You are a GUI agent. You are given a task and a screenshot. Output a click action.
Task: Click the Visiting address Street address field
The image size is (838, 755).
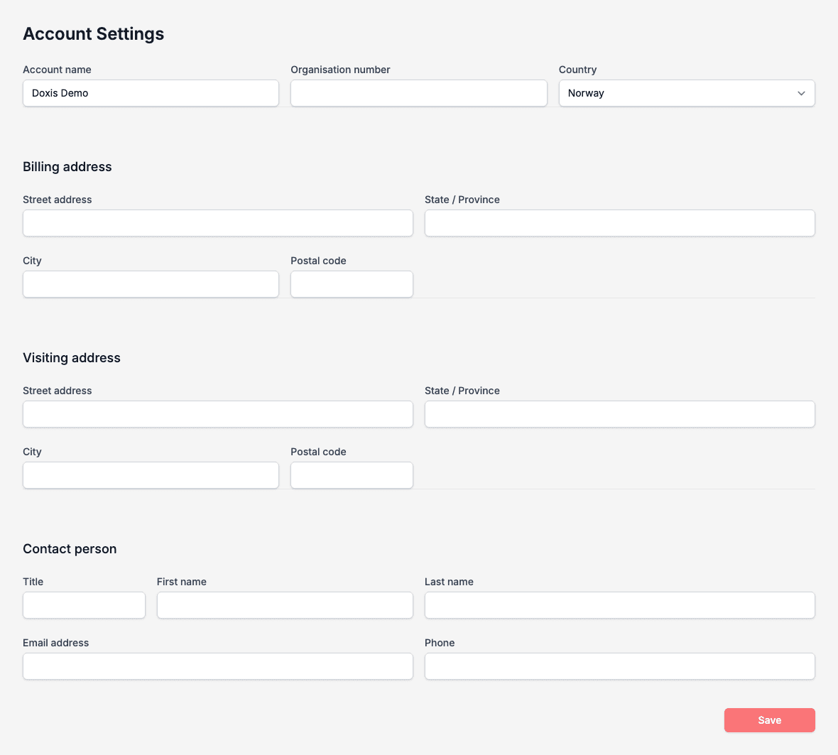(x=217, y=414)
